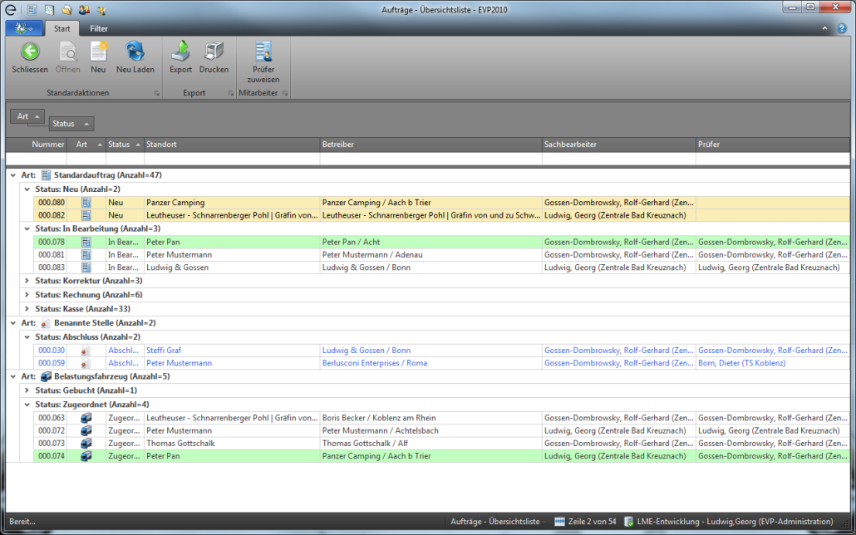The image size is (856, 535).
Task: Click the Art grouping chip
Action: [27, 116]
